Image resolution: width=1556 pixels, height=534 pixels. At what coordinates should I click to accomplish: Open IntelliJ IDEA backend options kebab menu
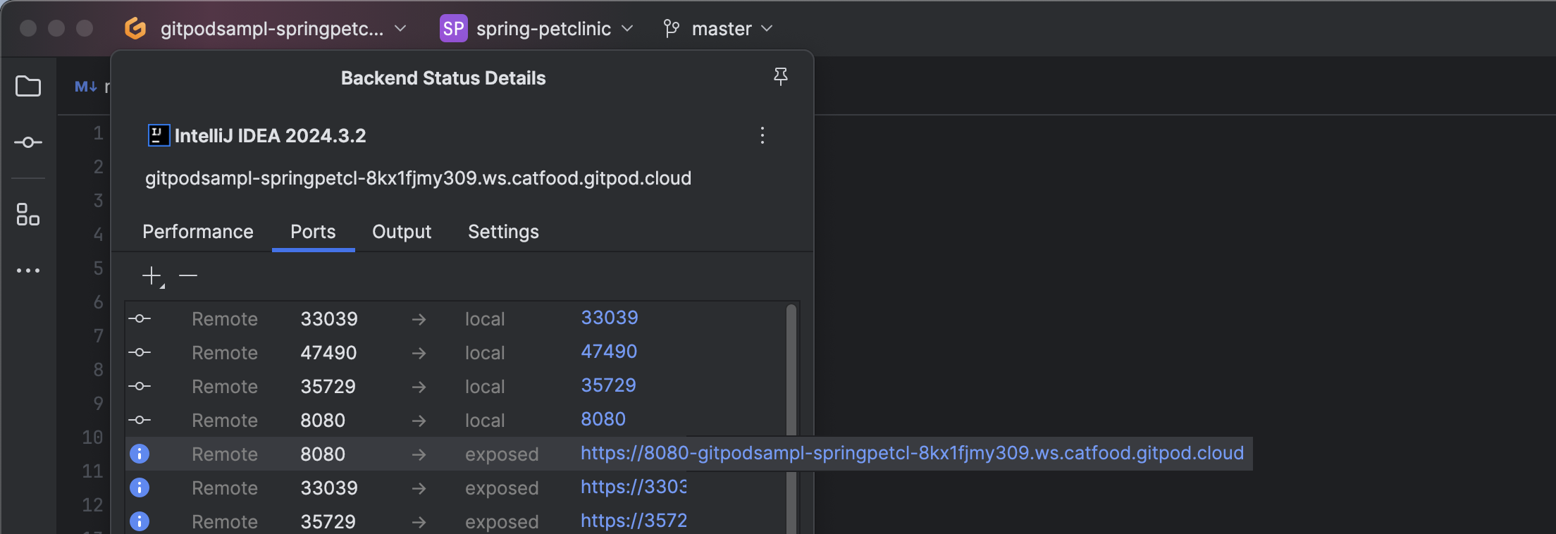pyautogui.click(x=762, y=135)
